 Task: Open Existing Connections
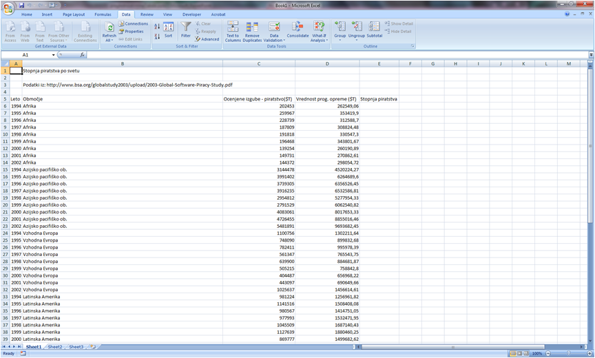pyautogui.click(x=85, y=32)
